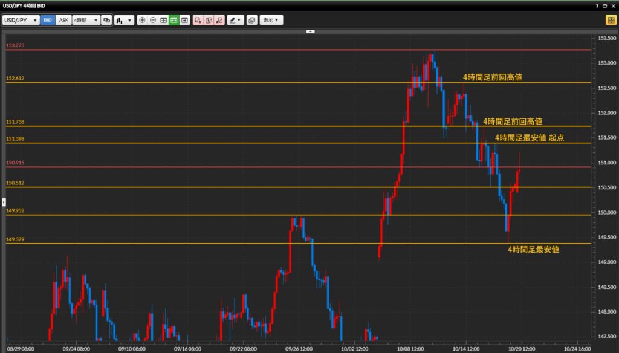Switch pricing to ASK mode
This screenshot has width=619, height=353.
pos(63,20)
